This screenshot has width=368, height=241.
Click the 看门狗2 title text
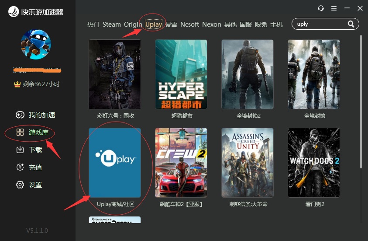click(315, 204)
